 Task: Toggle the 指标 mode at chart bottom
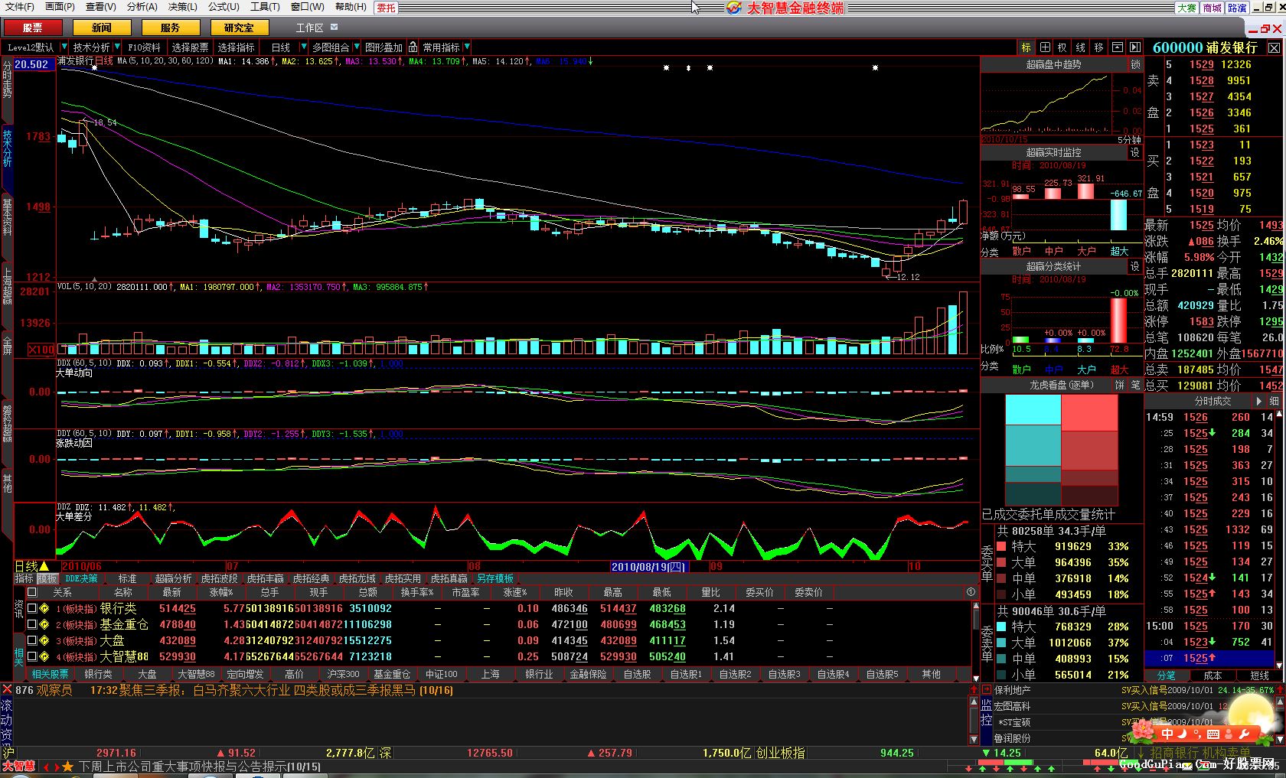pyautogui.click(x=25, y=579)
